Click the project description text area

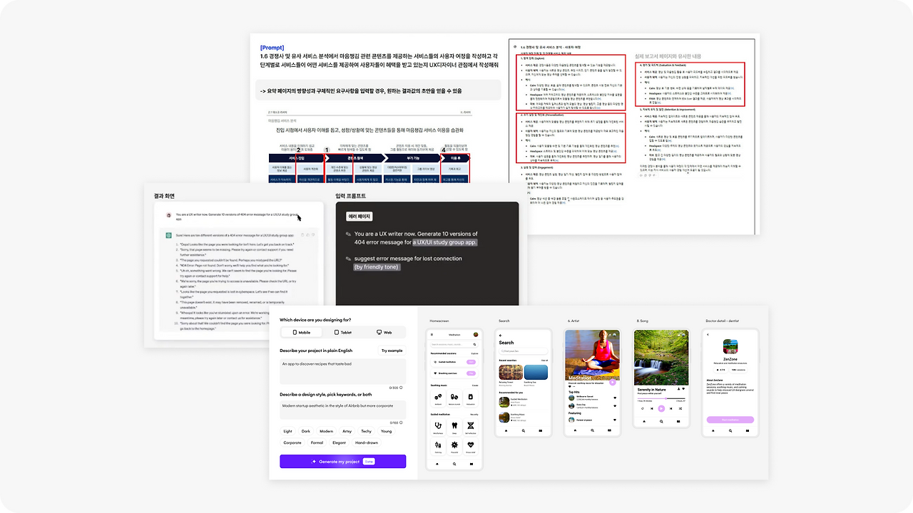click(342, 371)
